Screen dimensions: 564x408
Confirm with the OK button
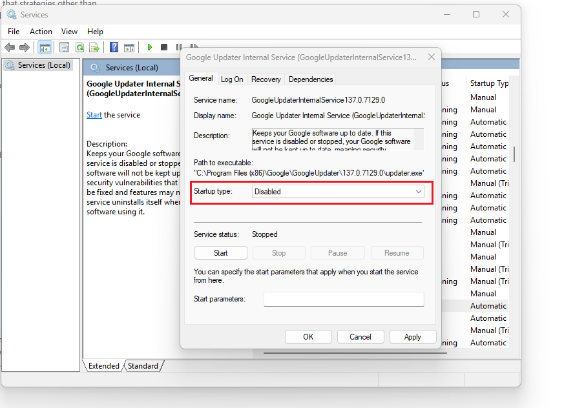point(308,337)
